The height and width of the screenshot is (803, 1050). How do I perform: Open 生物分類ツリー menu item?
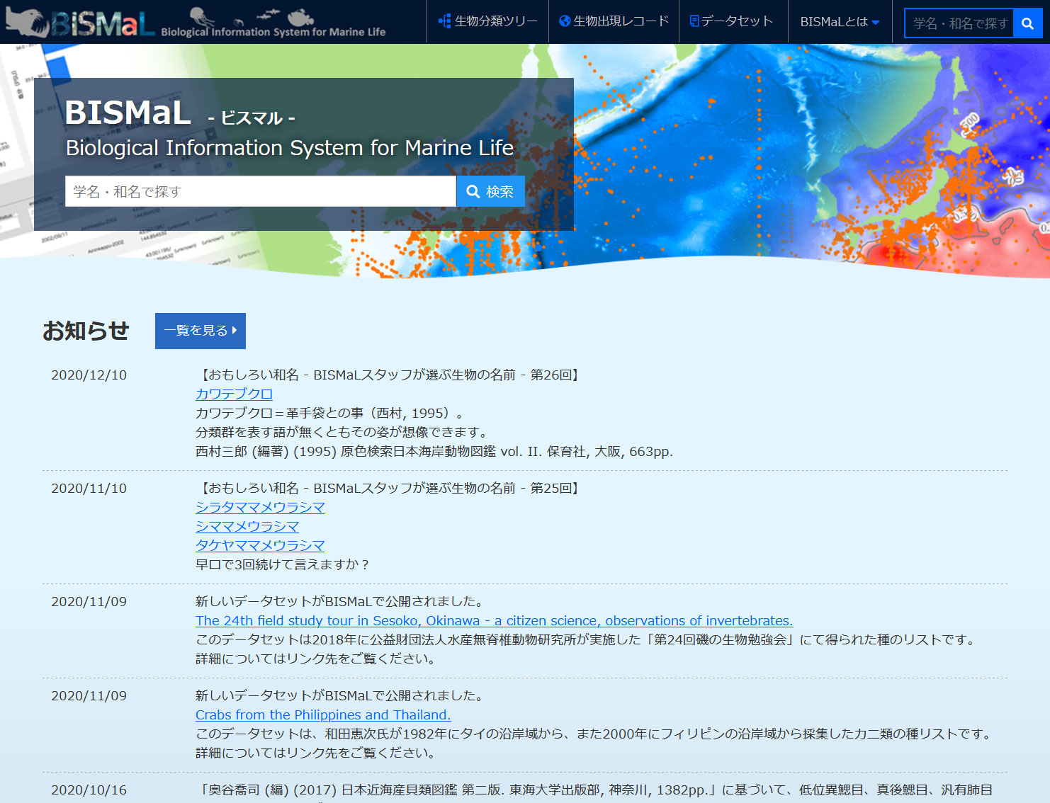(x=488, y=21)
